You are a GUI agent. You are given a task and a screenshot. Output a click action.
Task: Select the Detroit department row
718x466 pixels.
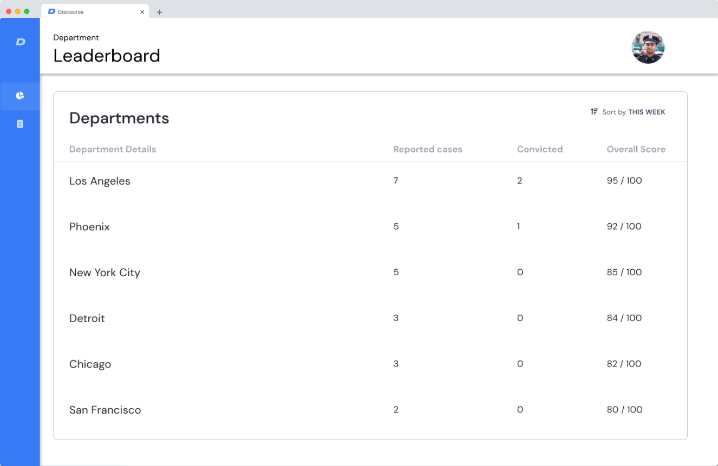(x=370, y=318)
